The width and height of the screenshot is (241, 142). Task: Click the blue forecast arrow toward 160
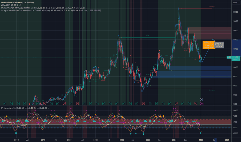208,51
